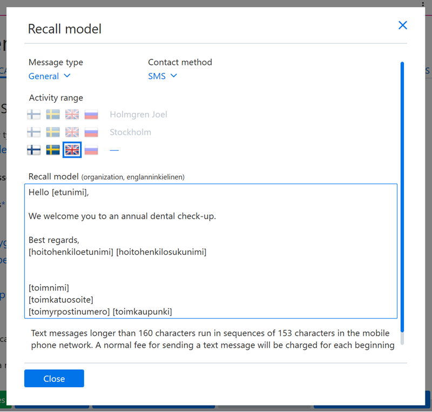Click the 'Best regards,' line
Screen dimensions: 432x412
[x=54, y=240]
